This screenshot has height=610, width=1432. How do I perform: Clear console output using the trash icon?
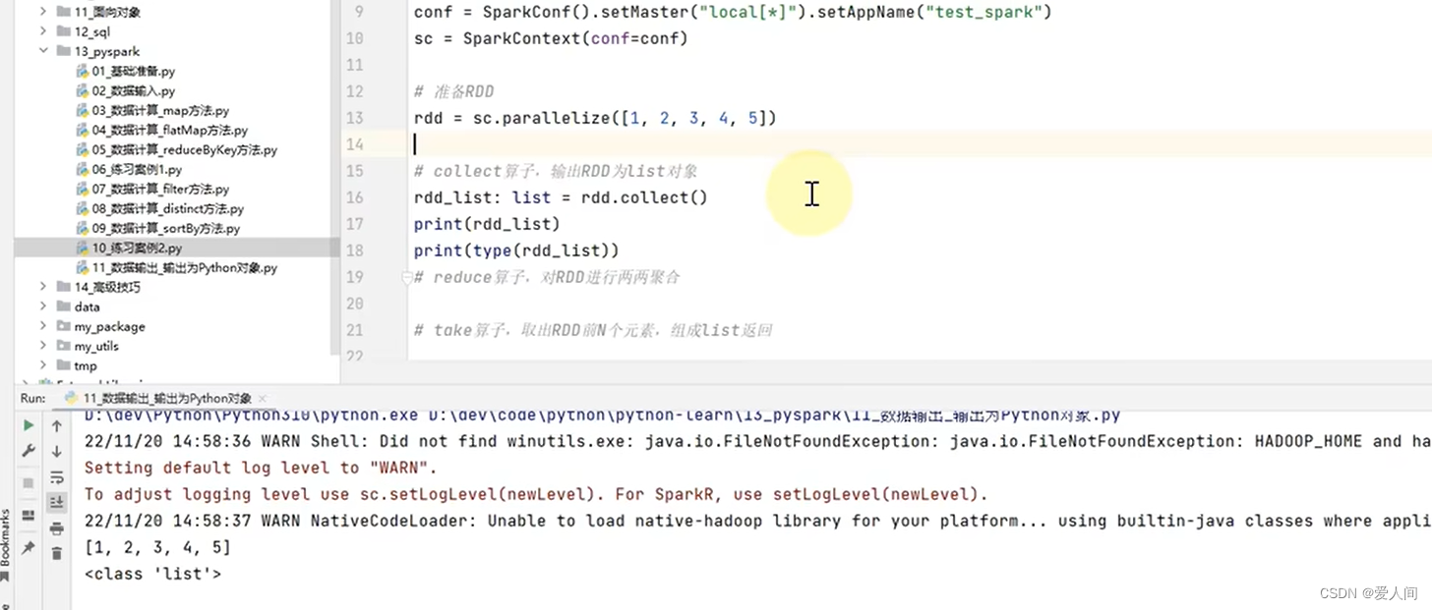point(56,553)
